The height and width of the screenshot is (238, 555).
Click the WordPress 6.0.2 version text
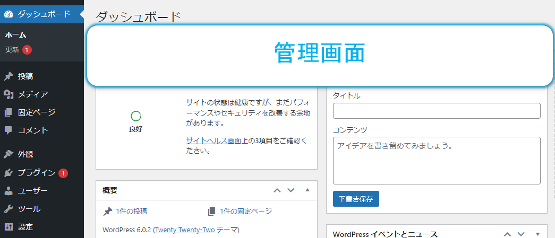click(x=127, y=230)
